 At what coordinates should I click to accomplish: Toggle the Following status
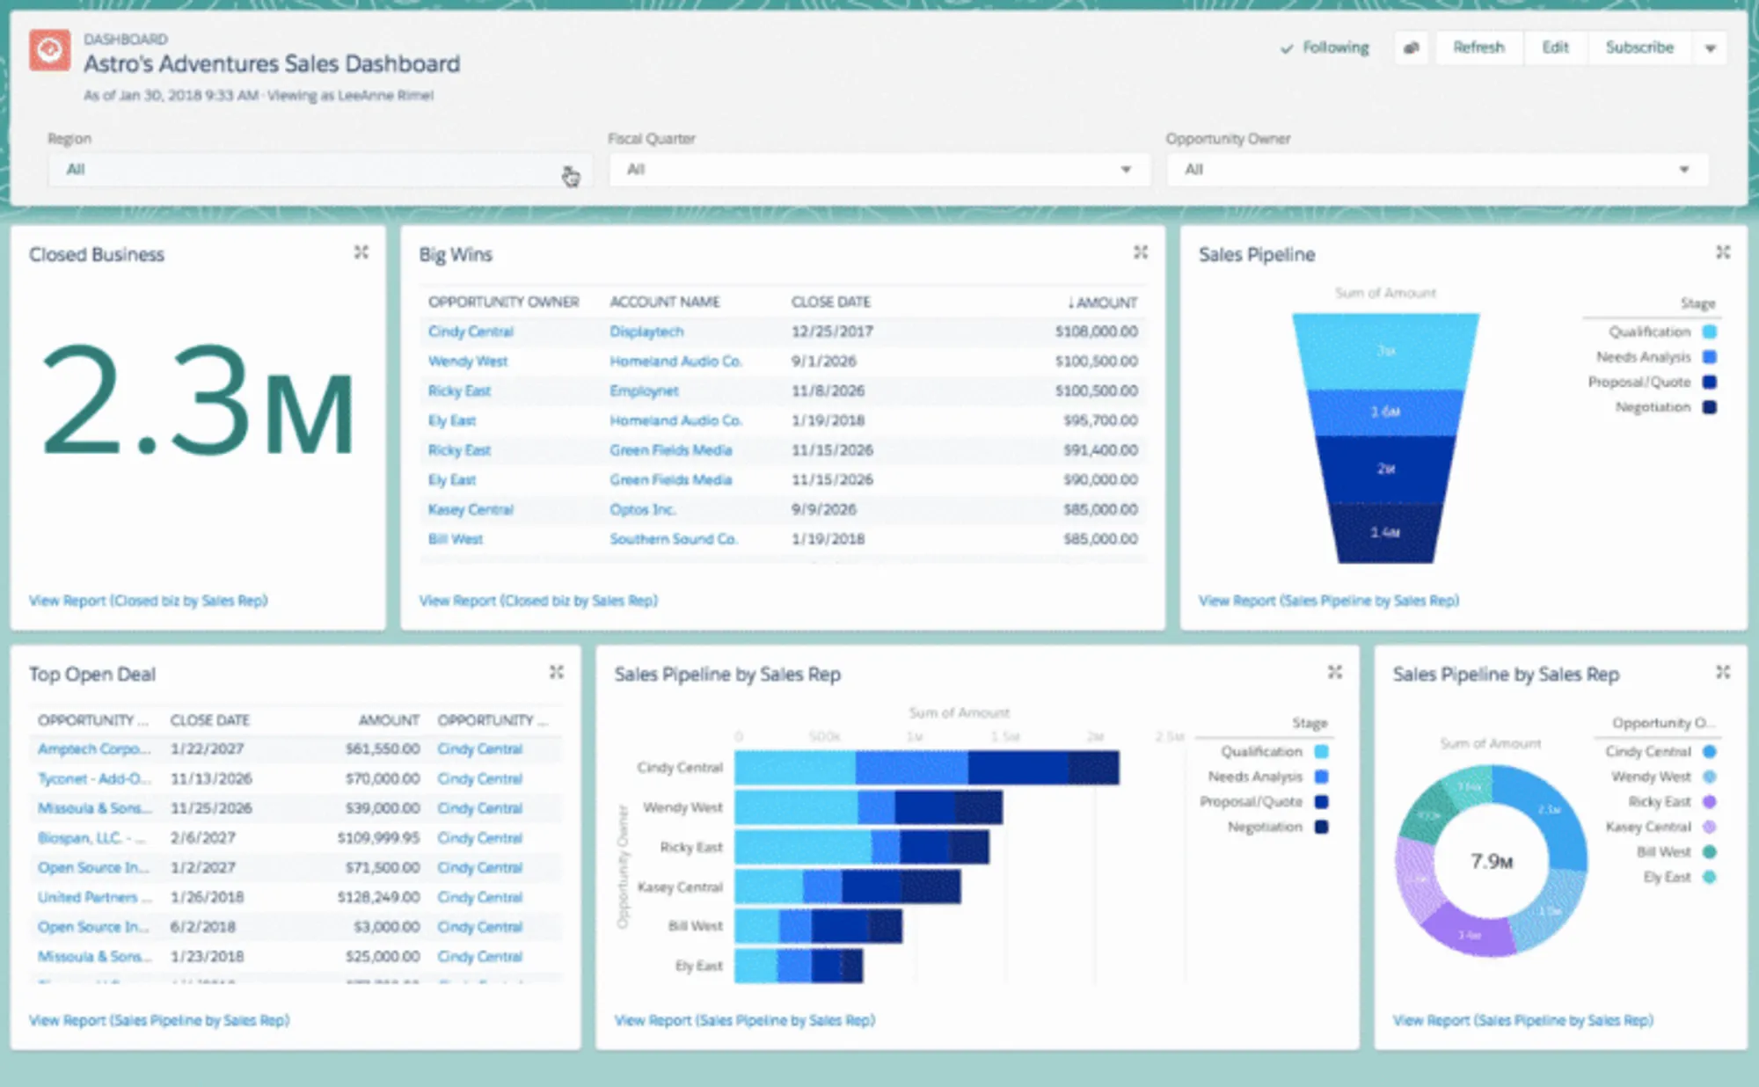pyautogui.click(x=1325, y=47)
